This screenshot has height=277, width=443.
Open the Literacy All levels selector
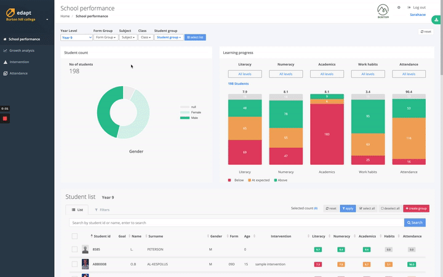[244, 74]
